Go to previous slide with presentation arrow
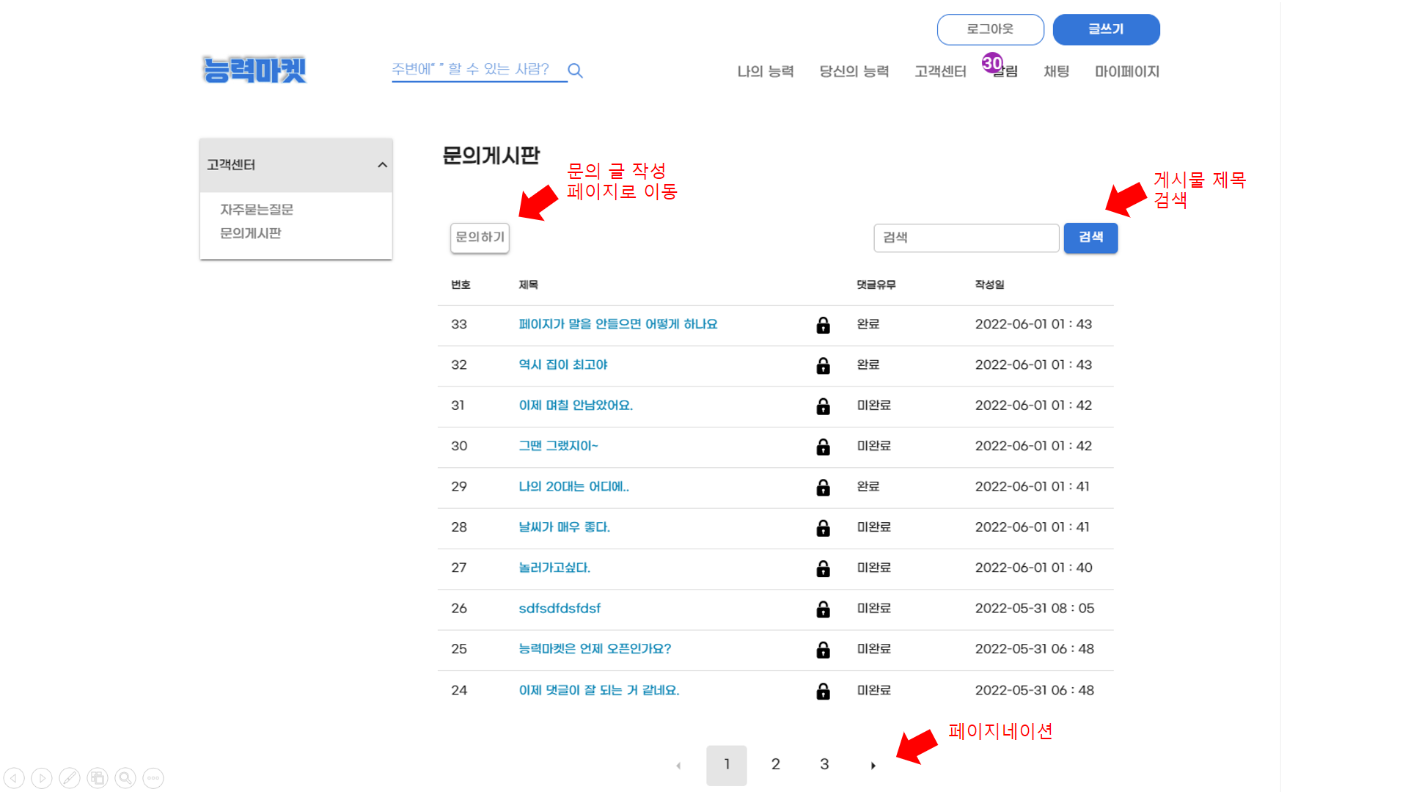 pos(14,778)
